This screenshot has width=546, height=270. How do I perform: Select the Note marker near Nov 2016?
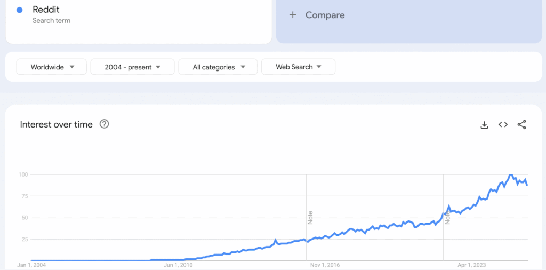click(310, 217)
